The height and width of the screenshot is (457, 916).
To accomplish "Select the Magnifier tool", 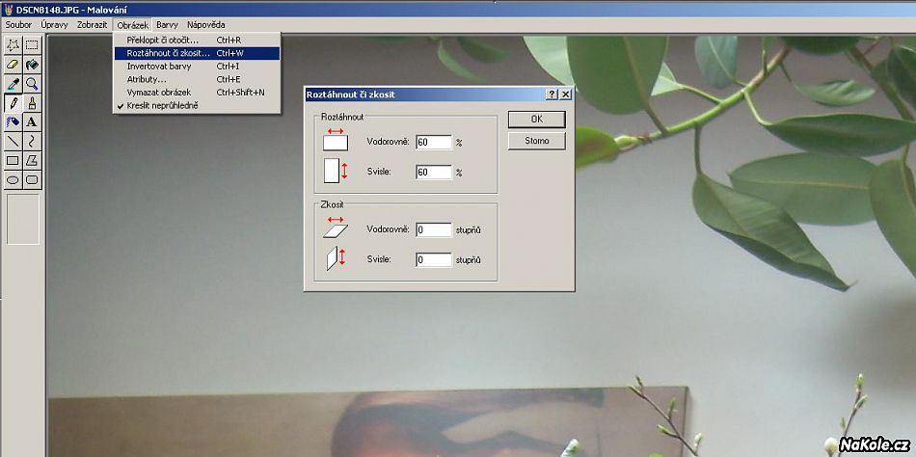I will pos(32,84).
